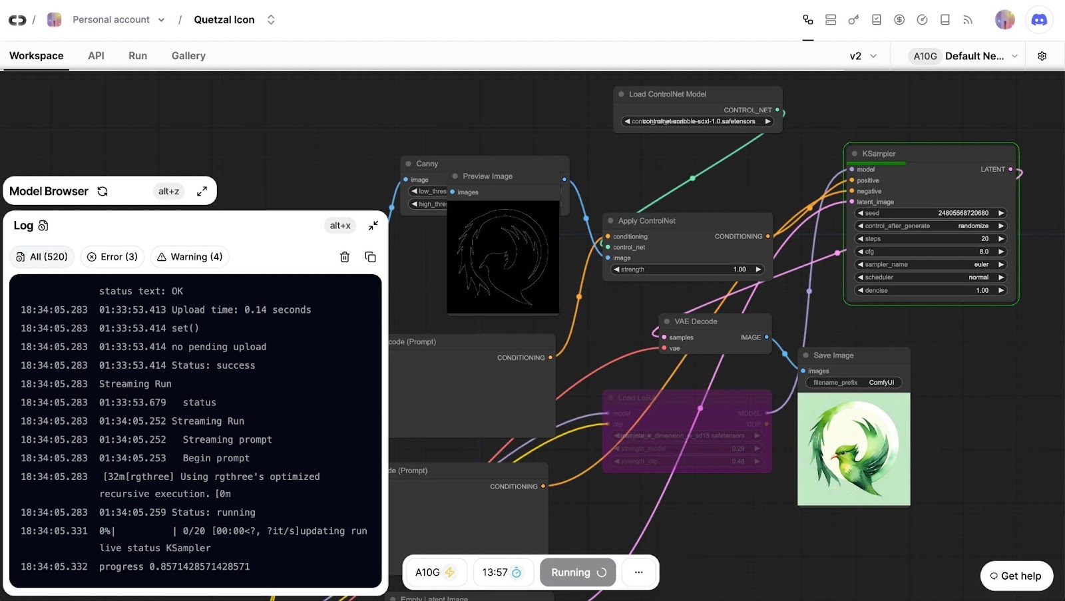Open workspace settings gear icon
The width and height of the screenshot is (1065, 601).
pyautogui.click(x=1042, y=57)
